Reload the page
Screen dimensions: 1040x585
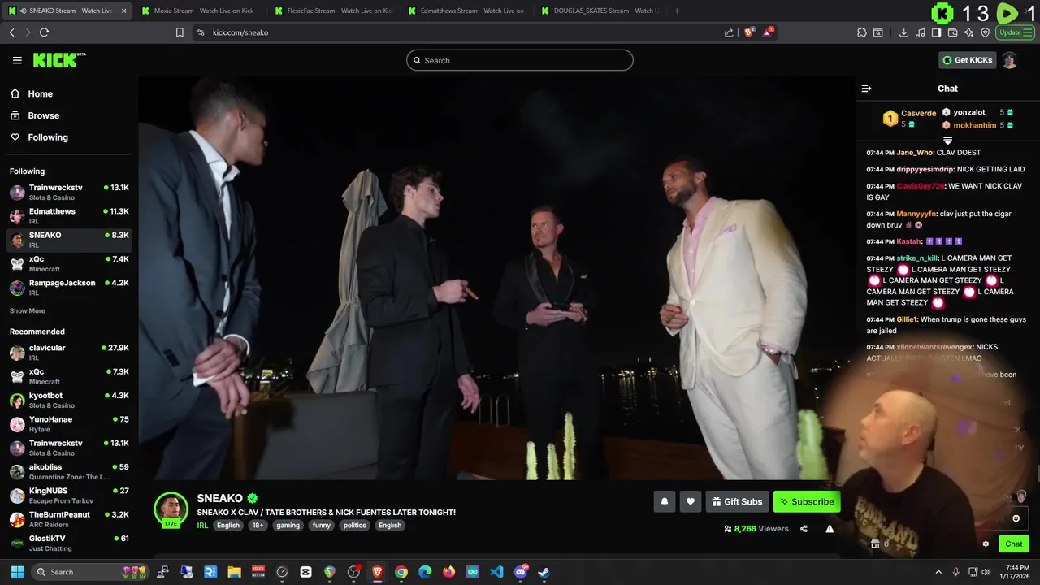(44, 32)
